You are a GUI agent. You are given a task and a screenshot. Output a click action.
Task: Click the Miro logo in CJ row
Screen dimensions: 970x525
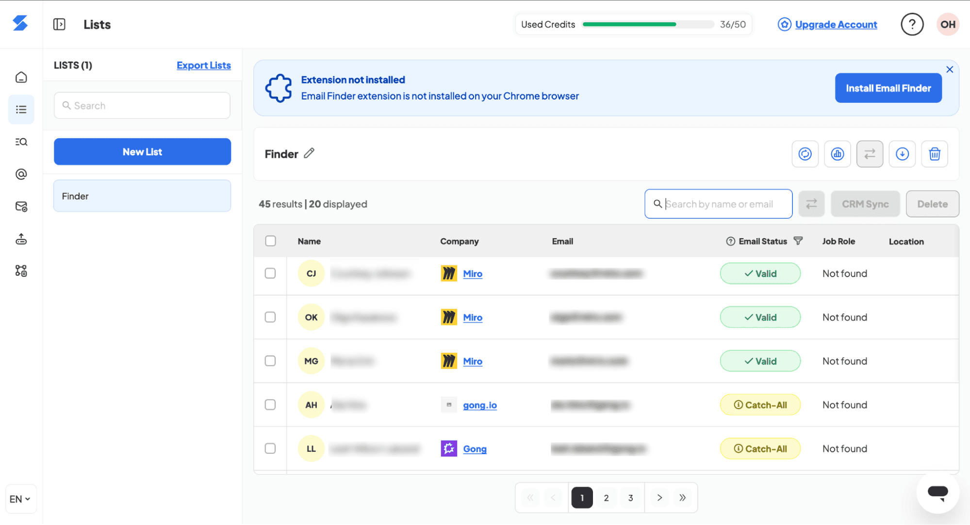pos(449,273)
